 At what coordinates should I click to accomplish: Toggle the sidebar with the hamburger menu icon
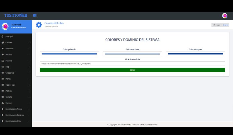(35, 15)
